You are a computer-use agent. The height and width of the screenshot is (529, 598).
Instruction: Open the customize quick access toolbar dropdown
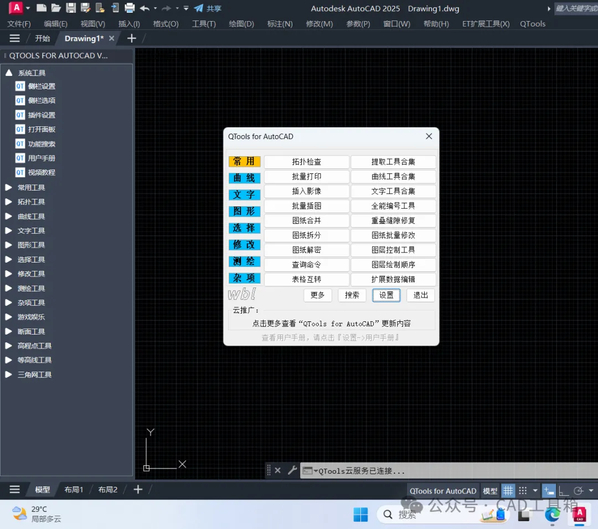coord(186,8)
